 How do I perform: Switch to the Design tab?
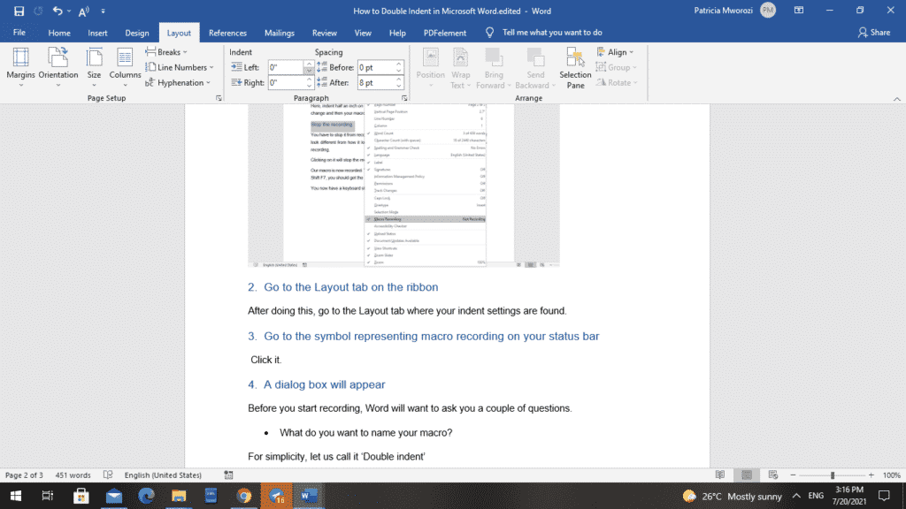[x=137, y=33]
